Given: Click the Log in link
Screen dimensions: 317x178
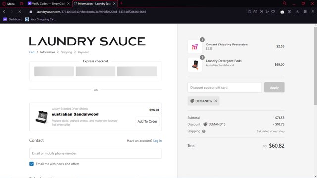Looking at the screenshot, I should click(158, 141).
